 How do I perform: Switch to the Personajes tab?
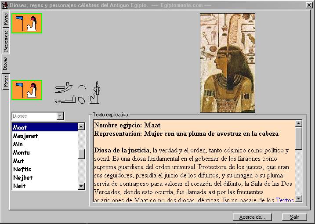click(6, 41)
